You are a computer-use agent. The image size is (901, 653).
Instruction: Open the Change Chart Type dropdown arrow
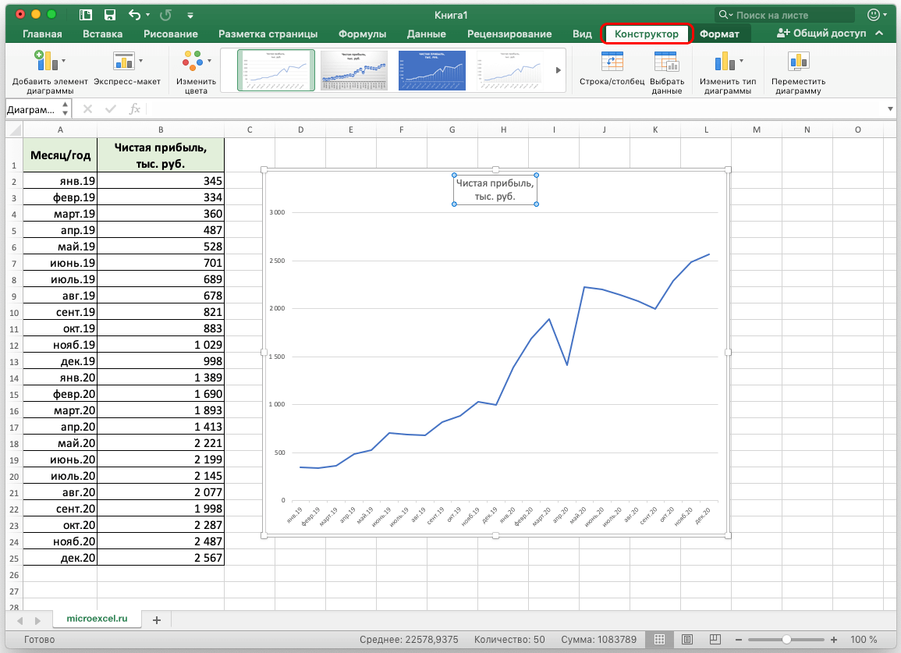(x=741, y=61)
